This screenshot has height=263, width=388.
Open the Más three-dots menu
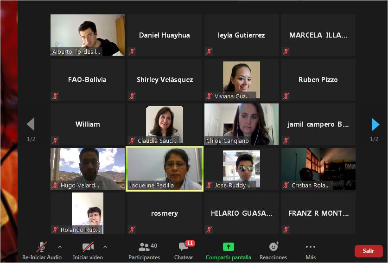[310, 247]
